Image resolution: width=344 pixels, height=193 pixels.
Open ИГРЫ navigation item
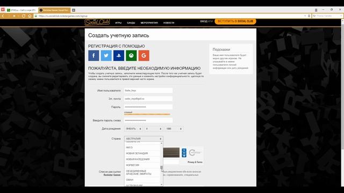pos(118,23)
